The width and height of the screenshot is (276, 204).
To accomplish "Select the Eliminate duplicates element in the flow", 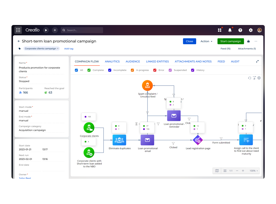I will pyautogui.click(x=119, y=140).
